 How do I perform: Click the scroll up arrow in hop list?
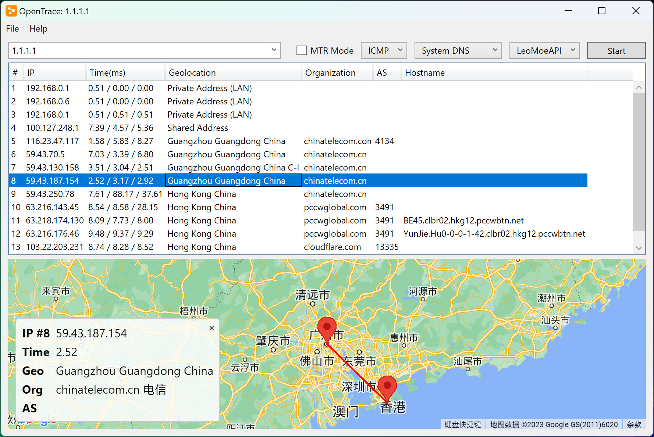tap(639, 87)
